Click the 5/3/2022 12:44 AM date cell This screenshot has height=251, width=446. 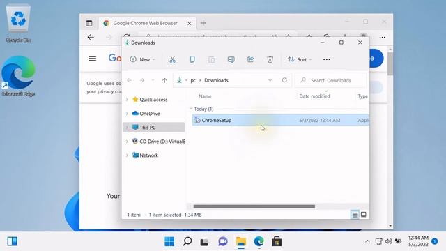(x=320, y=120)
